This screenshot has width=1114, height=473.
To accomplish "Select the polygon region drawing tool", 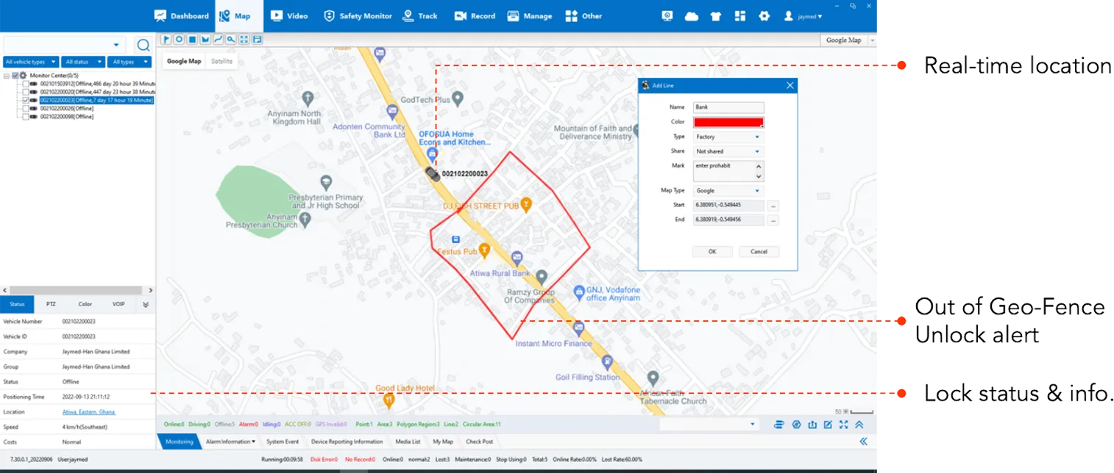I will 205,39.
